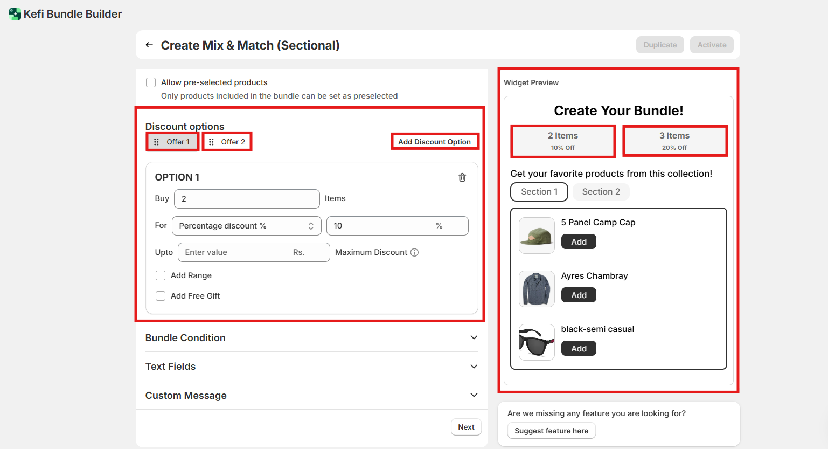The image size is (828, 449).
Task: Click the Offer 1 drag handle icon
Action: pyautogui.click(x=156, y=142)
